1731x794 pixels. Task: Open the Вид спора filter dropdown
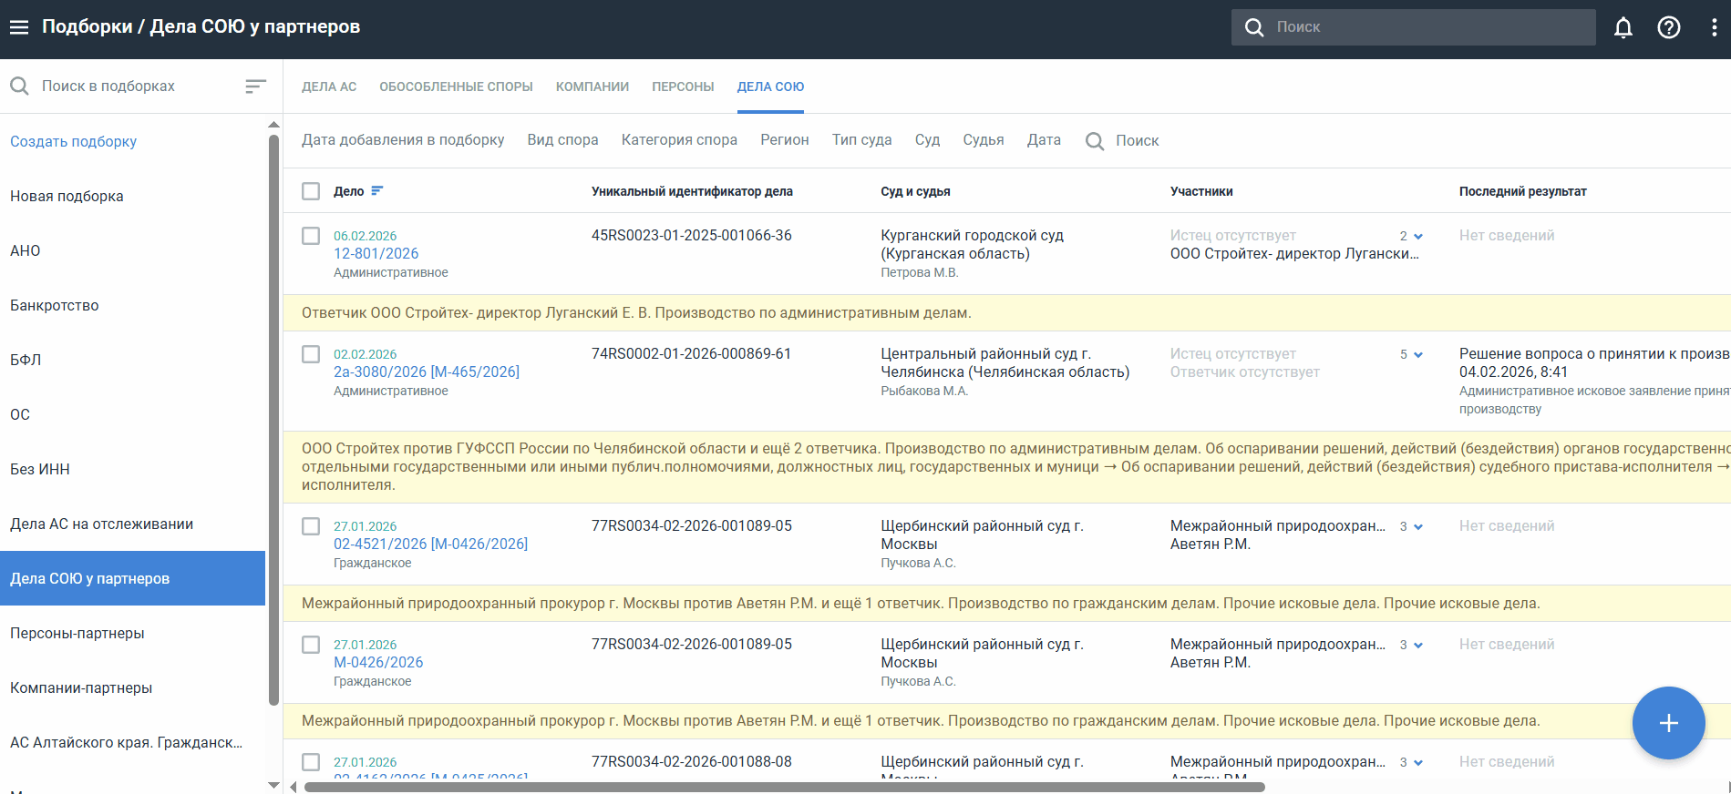562,140
